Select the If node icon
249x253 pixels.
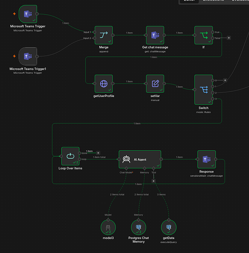click(203, 35)
